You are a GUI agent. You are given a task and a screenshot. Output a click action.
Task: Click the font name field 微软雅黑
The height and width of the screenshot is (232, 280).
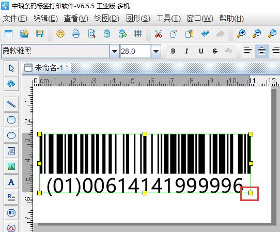55,51
